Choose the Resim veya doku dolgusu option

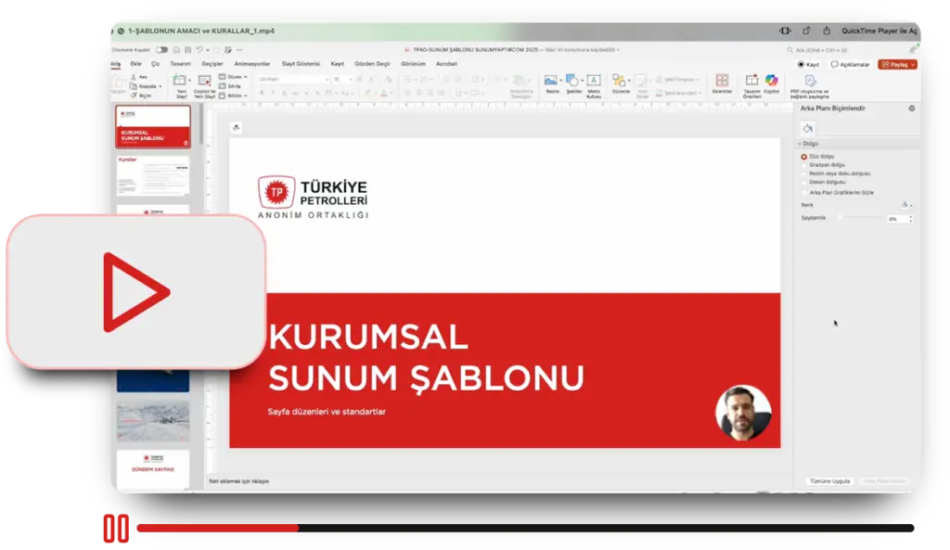click(x=803, y=173)
